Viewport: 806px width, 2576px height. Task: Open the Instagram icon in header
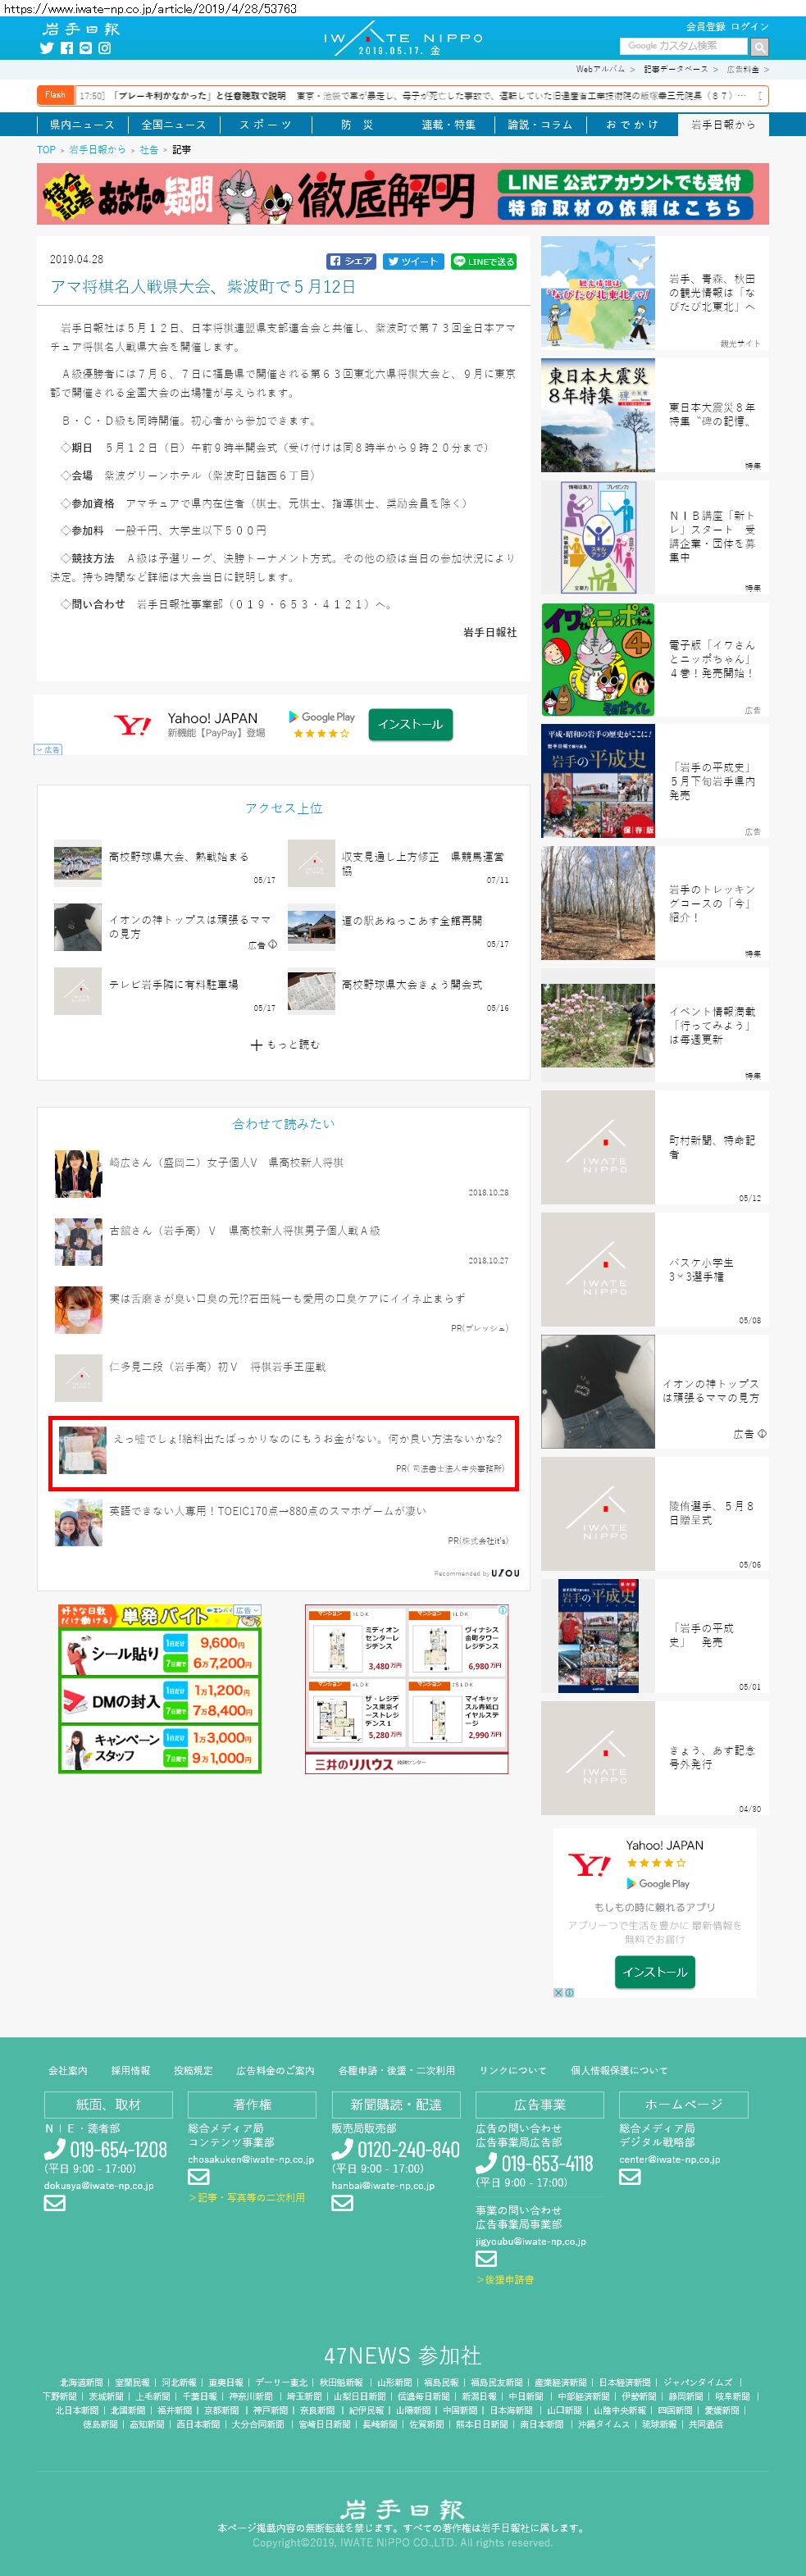[x=104, y=48]
